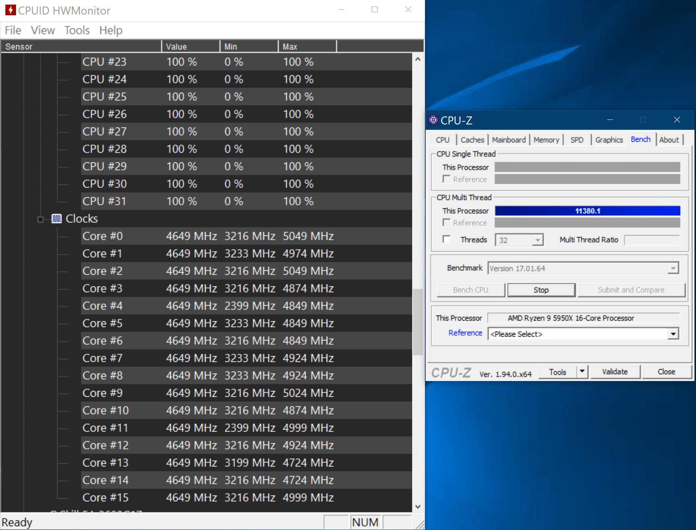Click the HWMonitor vertical scrollbar thumb

point(418,322)
